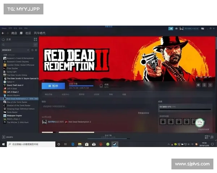
Task: Click the third locked achievement padlock
Action: (179, 121)
